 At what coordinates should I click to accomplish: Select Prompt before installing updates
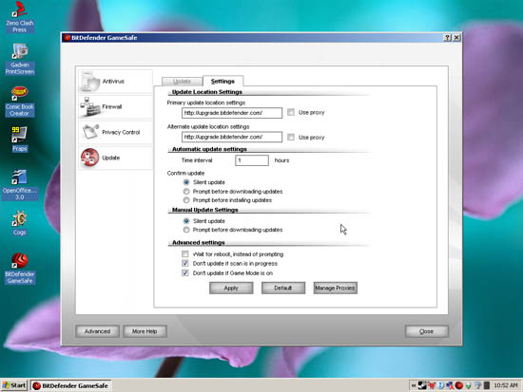point(186,200)
